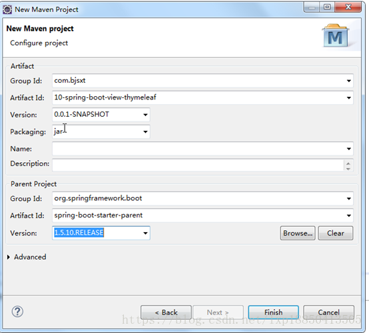Close the New Maven Project window

coord(348,7)
